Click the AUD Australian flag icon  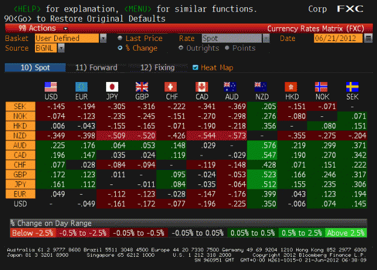pos(230,87)
